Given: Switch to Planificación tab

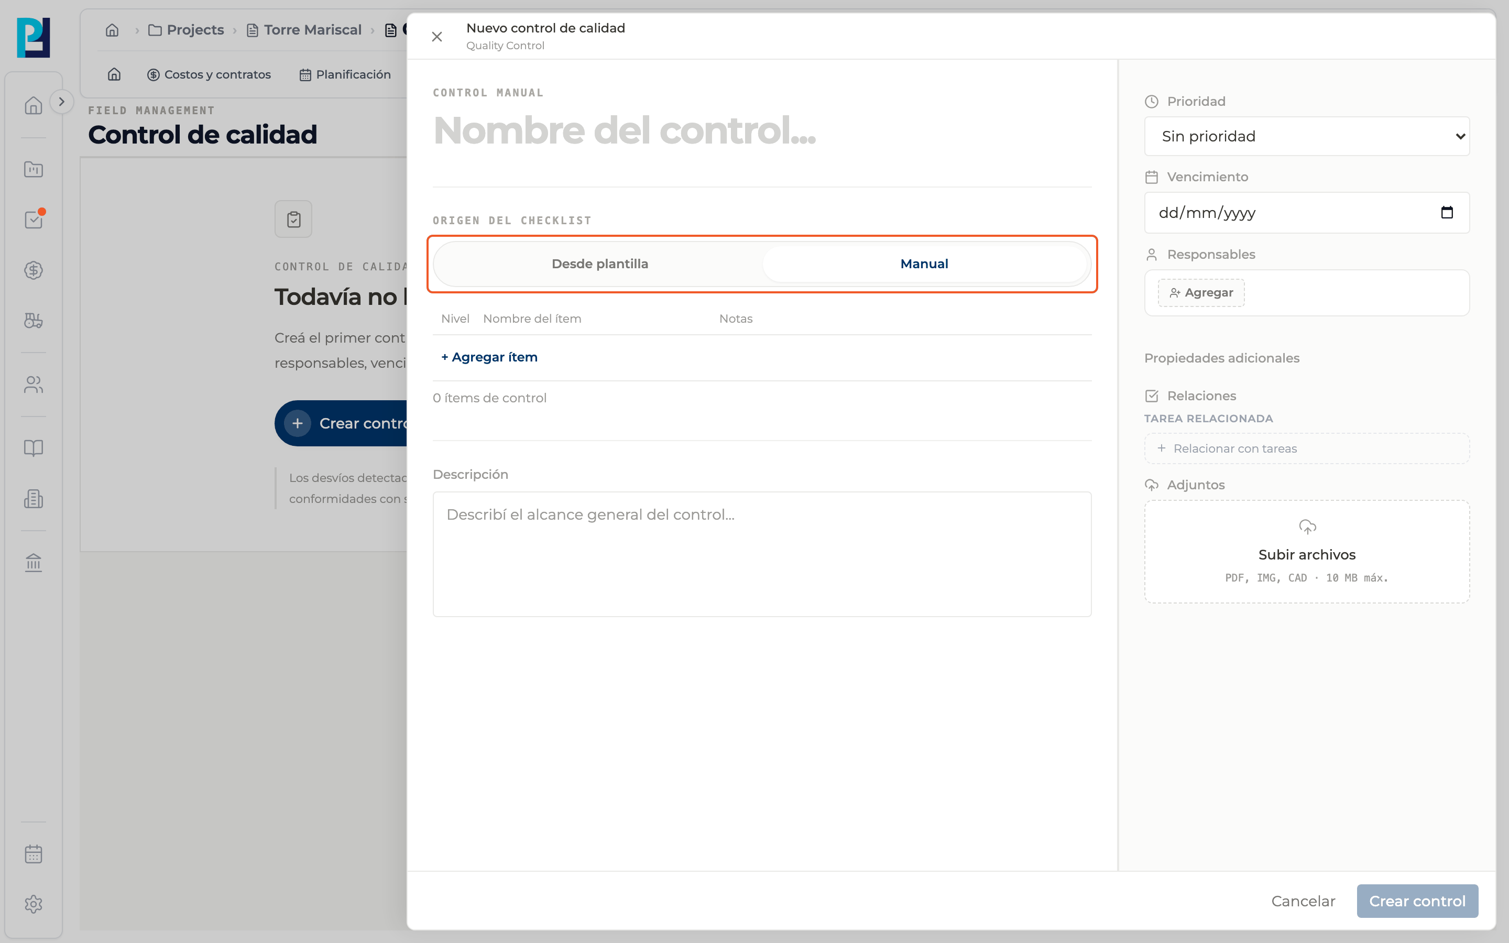Looking at the screenshot, I should point(345,74).
